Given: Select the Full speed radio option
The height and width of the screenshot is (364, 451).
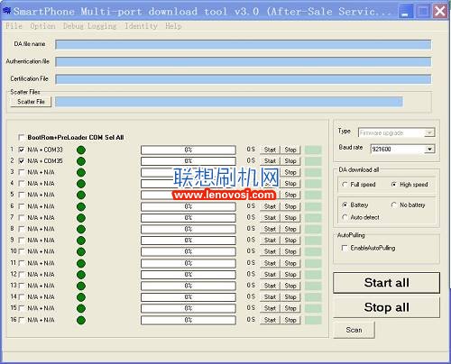Looking at the screenshot, I should pos(345,185).
